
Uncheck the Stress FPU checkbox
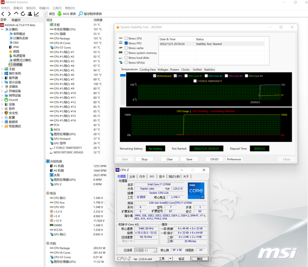click(x=126, y=43)
